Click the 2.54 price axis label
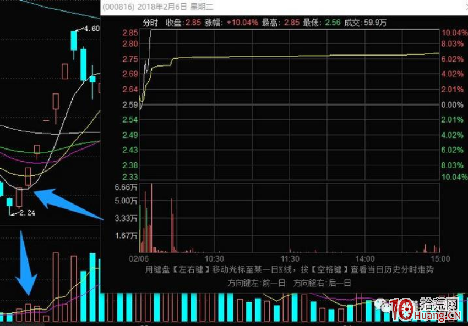This screenshot has width=468, height=326. [130, 120]
